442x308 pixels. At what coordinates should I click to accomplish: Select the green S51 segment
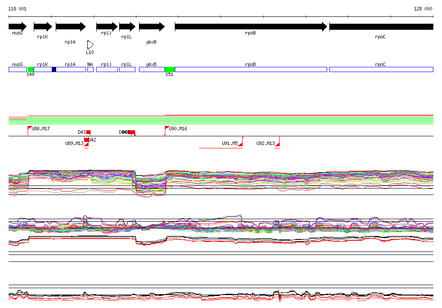[x=170, y=69]
